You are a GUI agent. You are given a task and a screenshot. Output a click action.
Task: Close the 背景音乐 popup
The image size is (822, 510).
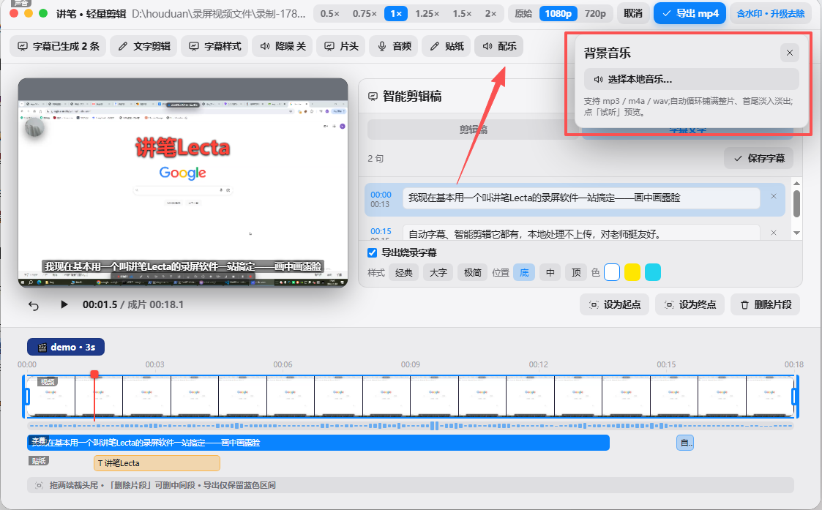pos(790,53)
